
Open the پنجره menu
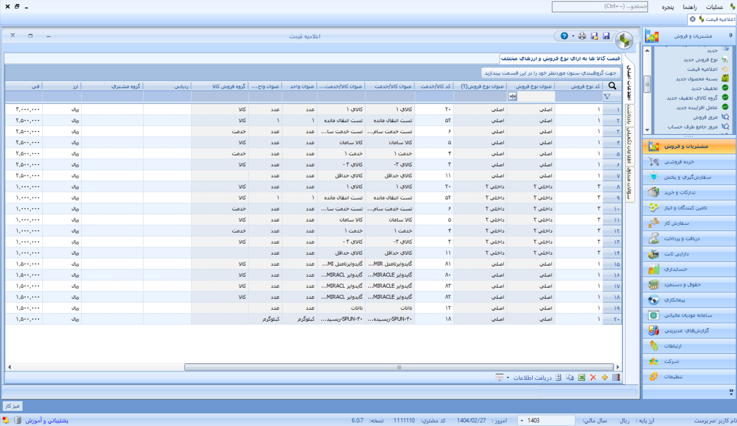coord(667,7)
